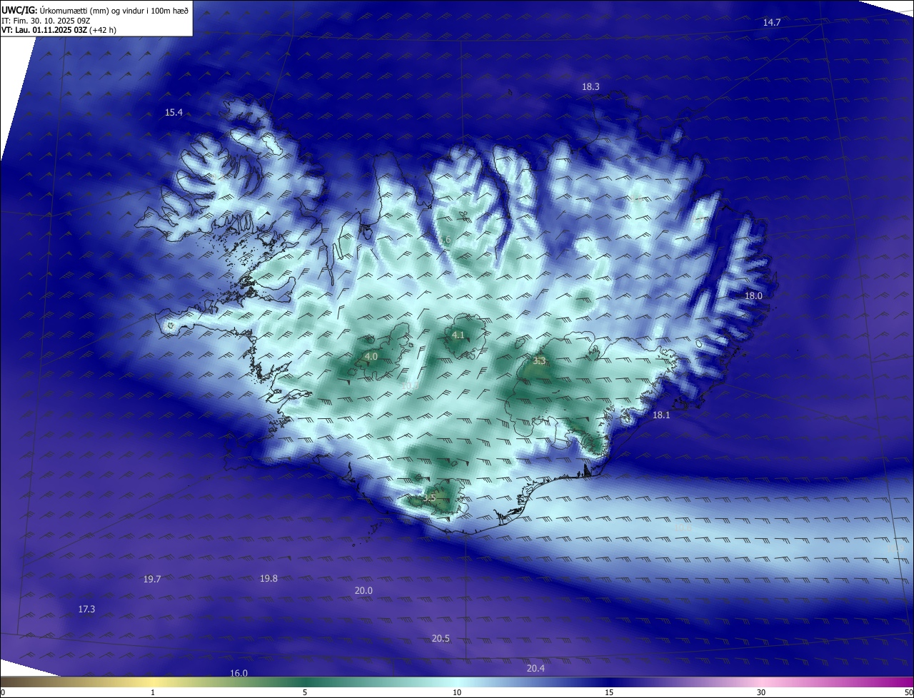This screenshot has height=698, width=914.
Task: Click the 14.7 value on the map
Action: (x=772, y=23)
